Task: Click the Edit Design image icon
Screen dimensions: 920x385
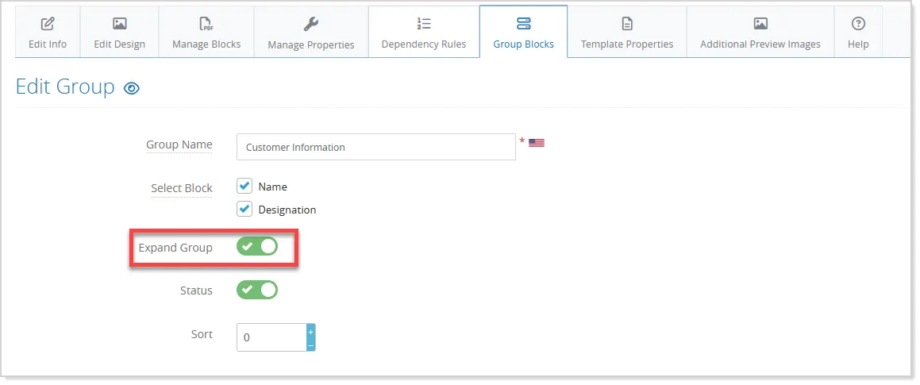Action: click(120, 24)
